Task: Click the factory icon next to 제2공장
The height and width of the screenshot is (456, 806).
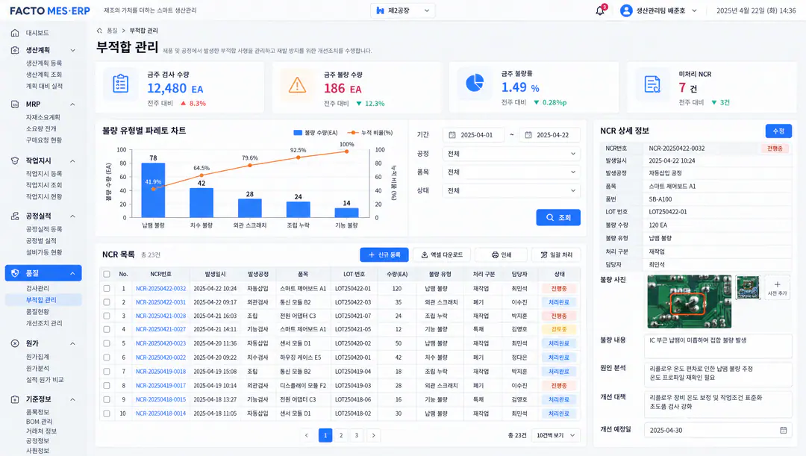Action: 381,10
